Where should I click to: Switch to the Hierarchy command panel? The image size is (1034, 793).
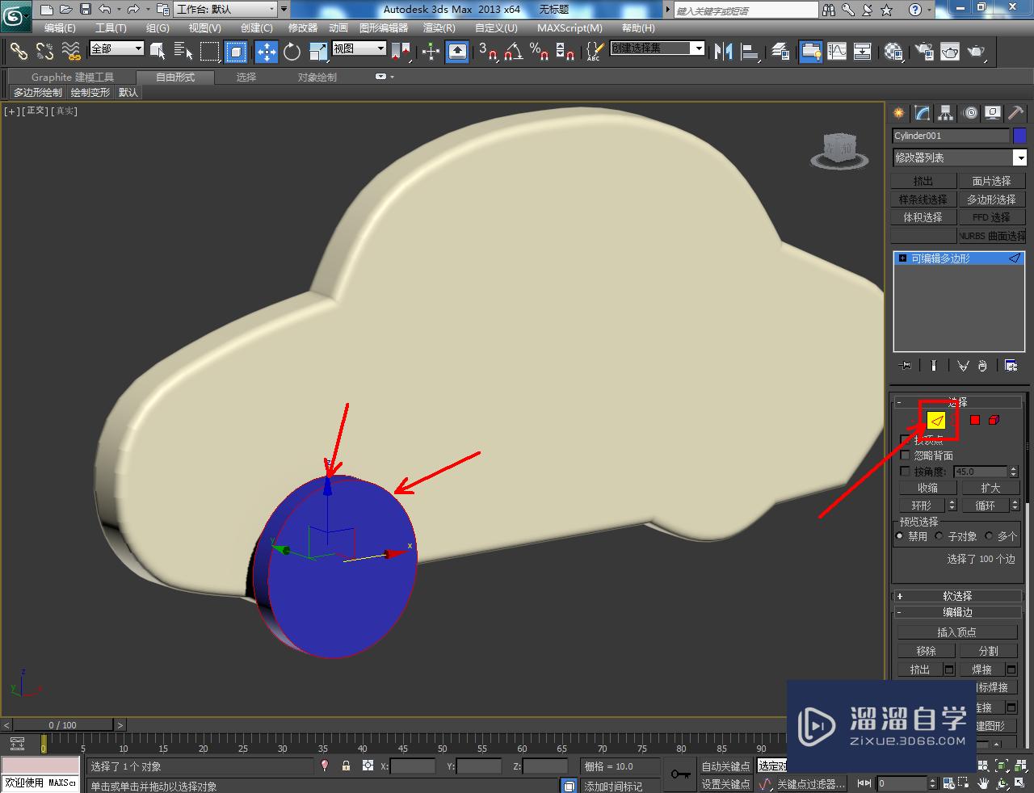(x=945, y=113)
